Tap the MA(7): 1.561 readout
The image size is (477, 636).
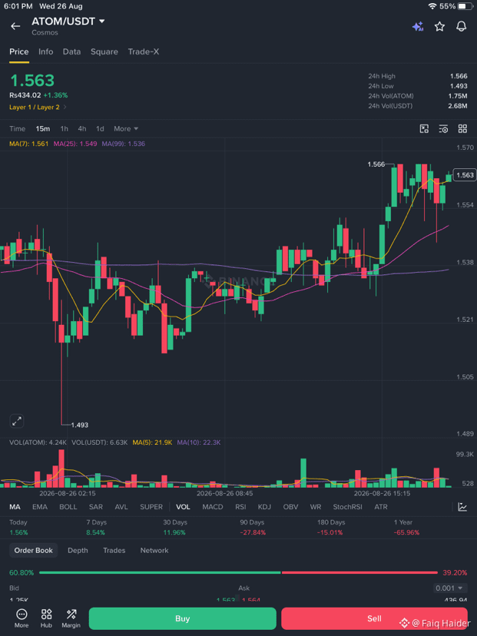click(28, 144)
